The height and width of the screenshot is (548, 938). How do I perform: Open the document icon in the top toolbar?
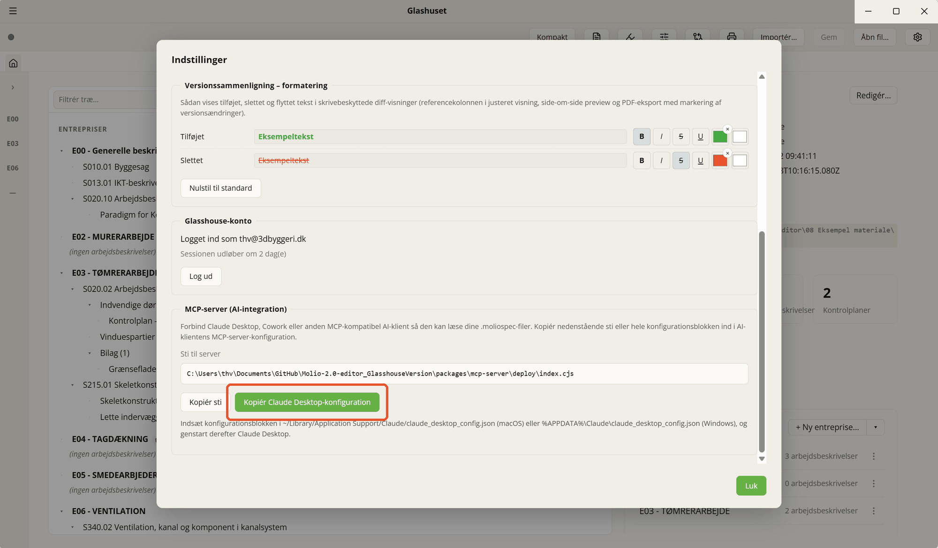(x=597, y=37)
